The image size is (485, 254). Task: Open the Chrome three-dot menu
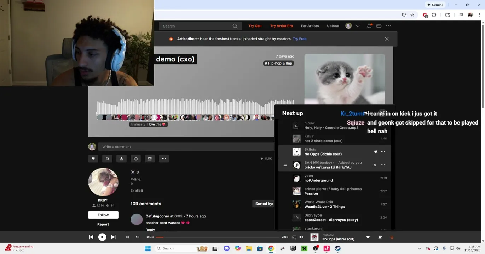pyautogui.click(x=479, y=15)
